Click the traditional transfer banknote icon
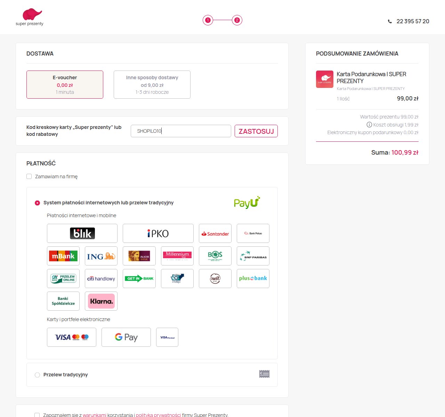445x417 pixels. click(x=264, y=374)
